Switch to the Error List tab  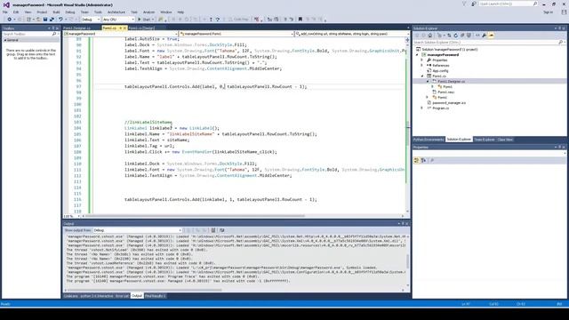[x=122, y=296]
